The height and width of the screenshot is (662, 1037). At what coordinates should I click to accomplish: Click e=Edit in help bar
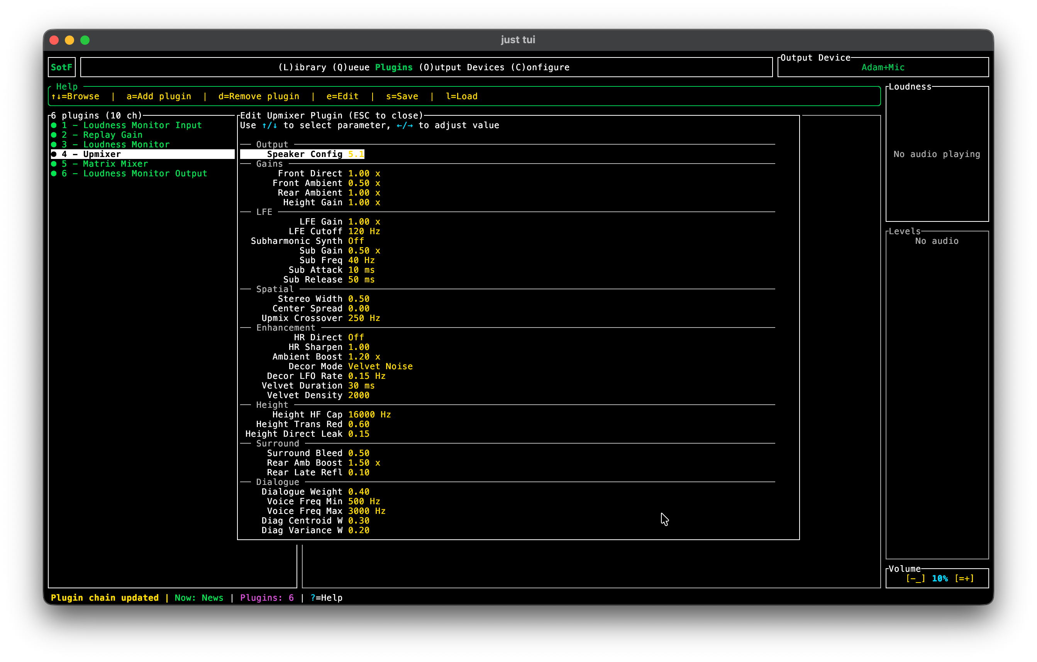point(342,96)
